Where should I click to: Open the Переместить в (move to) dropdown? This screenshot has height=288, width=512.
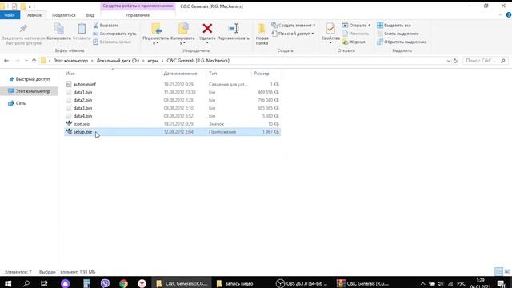tap(156, 34)
